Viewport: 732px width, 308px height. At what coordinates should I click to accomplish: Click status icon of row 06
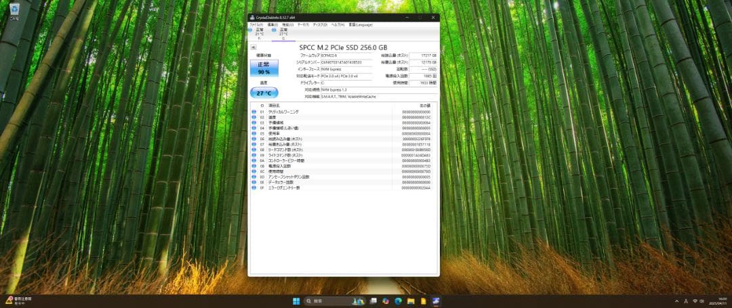[254, 139]
